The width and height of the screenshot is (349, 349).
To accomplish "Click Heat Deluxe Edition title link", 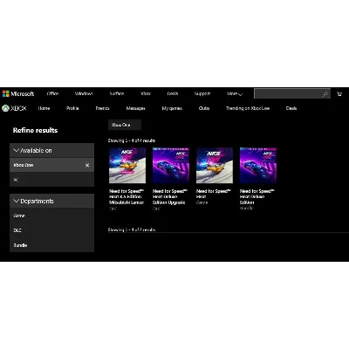I will 257,196.
